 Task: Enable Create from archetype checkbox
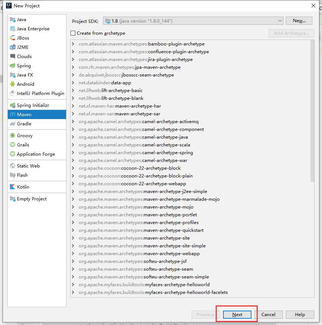coord(73,33)
